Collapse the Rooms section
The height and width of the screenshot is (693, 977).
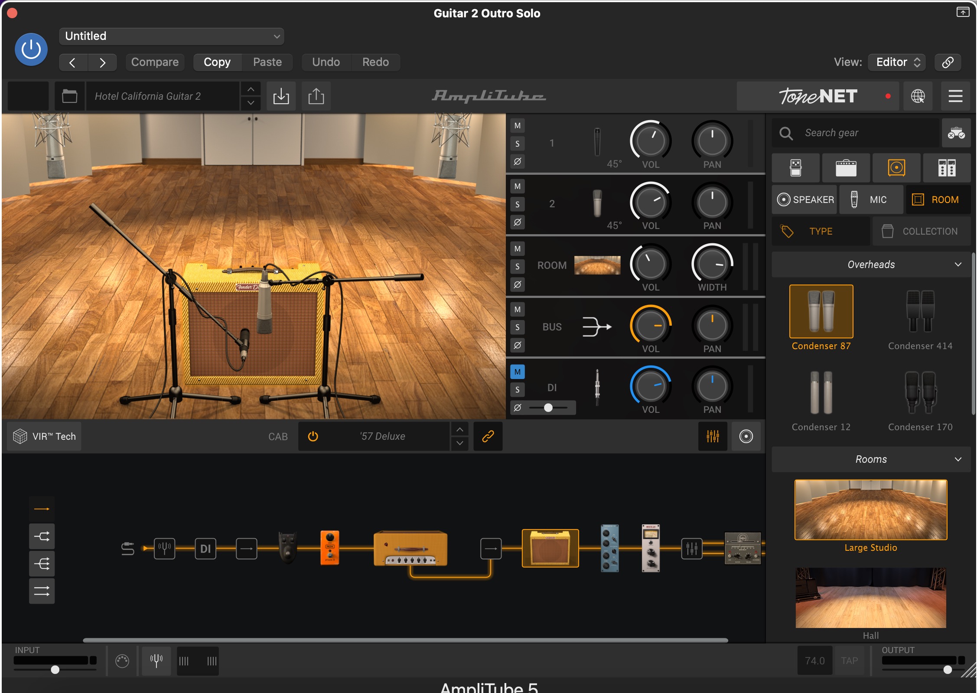click(x=871, y=459)
